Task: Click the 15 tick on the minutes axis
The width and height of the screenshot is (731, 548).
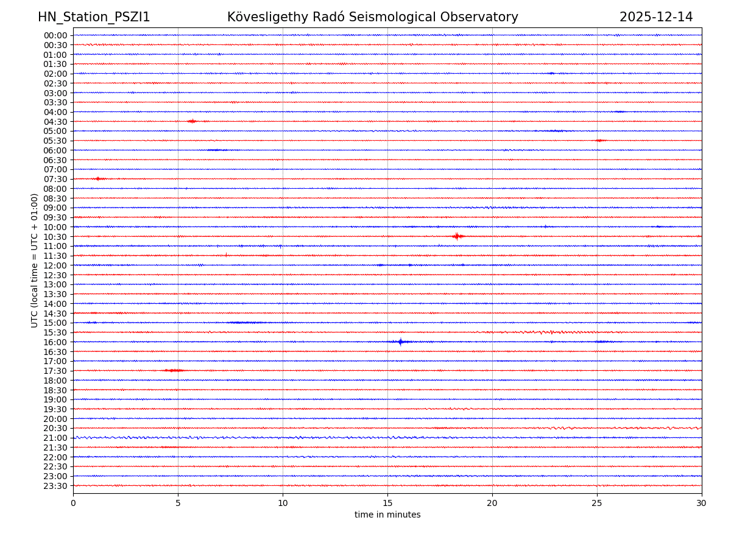Action: [x=387, y=503]
